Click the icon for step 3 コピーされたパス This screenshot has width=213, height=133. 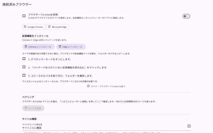point(24,75)
